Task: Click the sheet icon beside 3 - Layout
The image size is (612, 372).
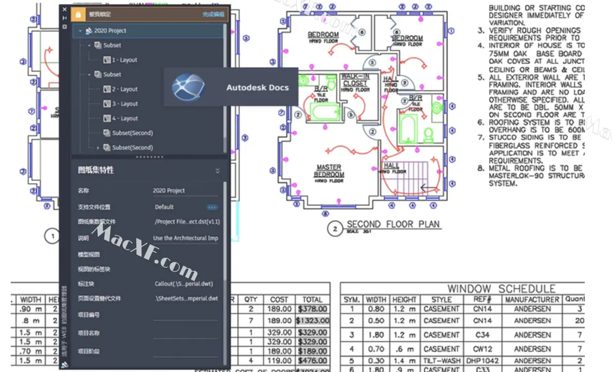Action: [107, 104]
